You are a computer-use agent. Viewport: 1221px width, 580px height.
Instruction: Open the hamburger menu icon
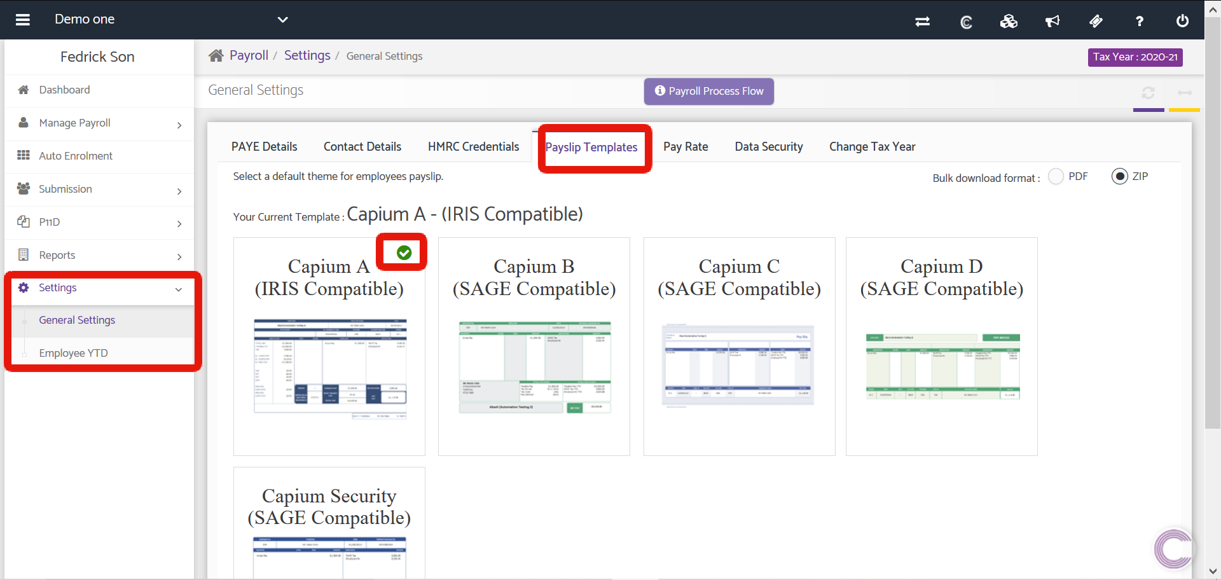pyautogui.click(x=23, y=20)
